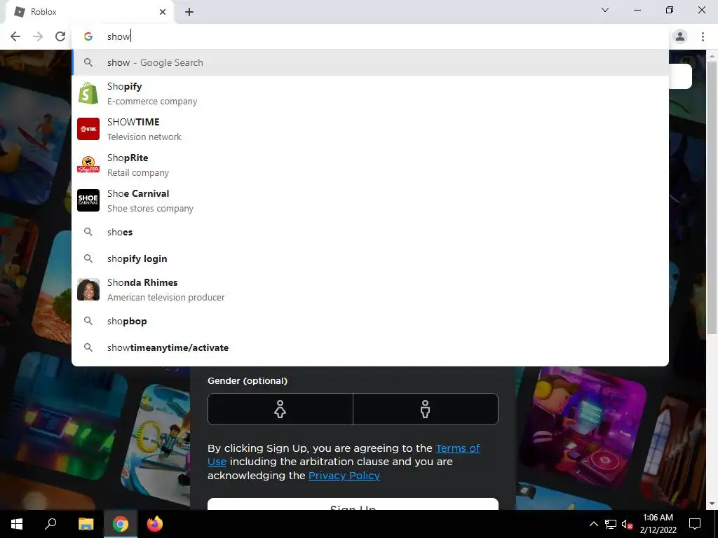Select the 'shopbop' suggestion
Screen dimensions: 718x538
pos(370,321)
